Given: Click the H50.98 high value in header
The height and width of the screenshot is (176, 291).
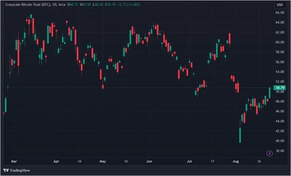Looking at the screenshot, I should [x=86, y=5].
